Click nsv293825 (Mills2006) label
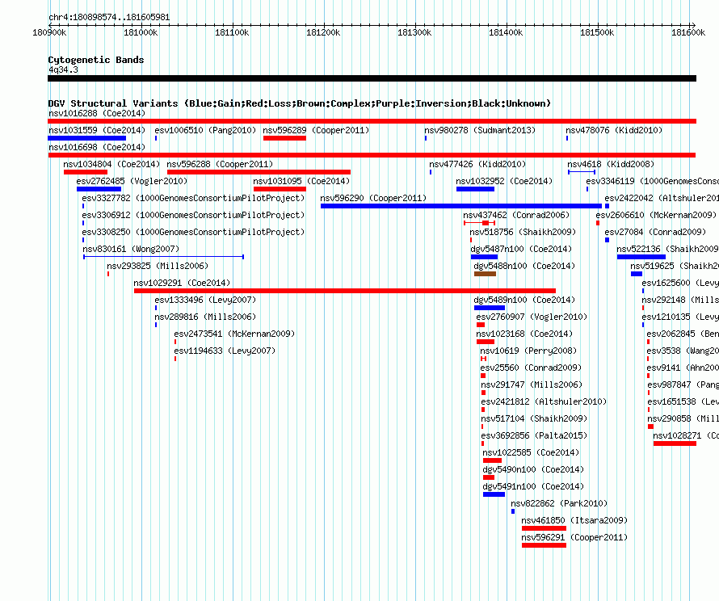This screenshot has height=601, width=719. (158, 266)
